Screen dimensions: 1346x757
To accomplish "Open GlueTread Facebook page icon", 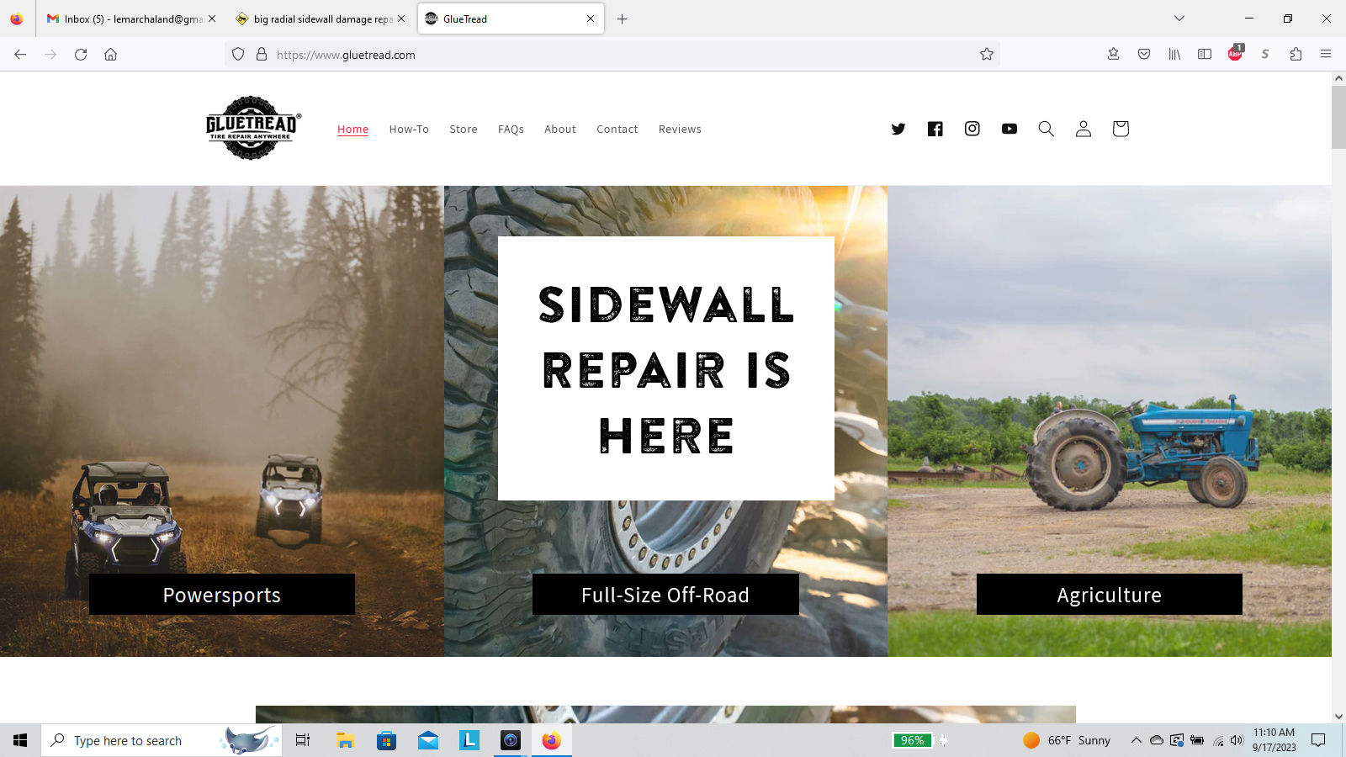I will (x=935, y=129).
